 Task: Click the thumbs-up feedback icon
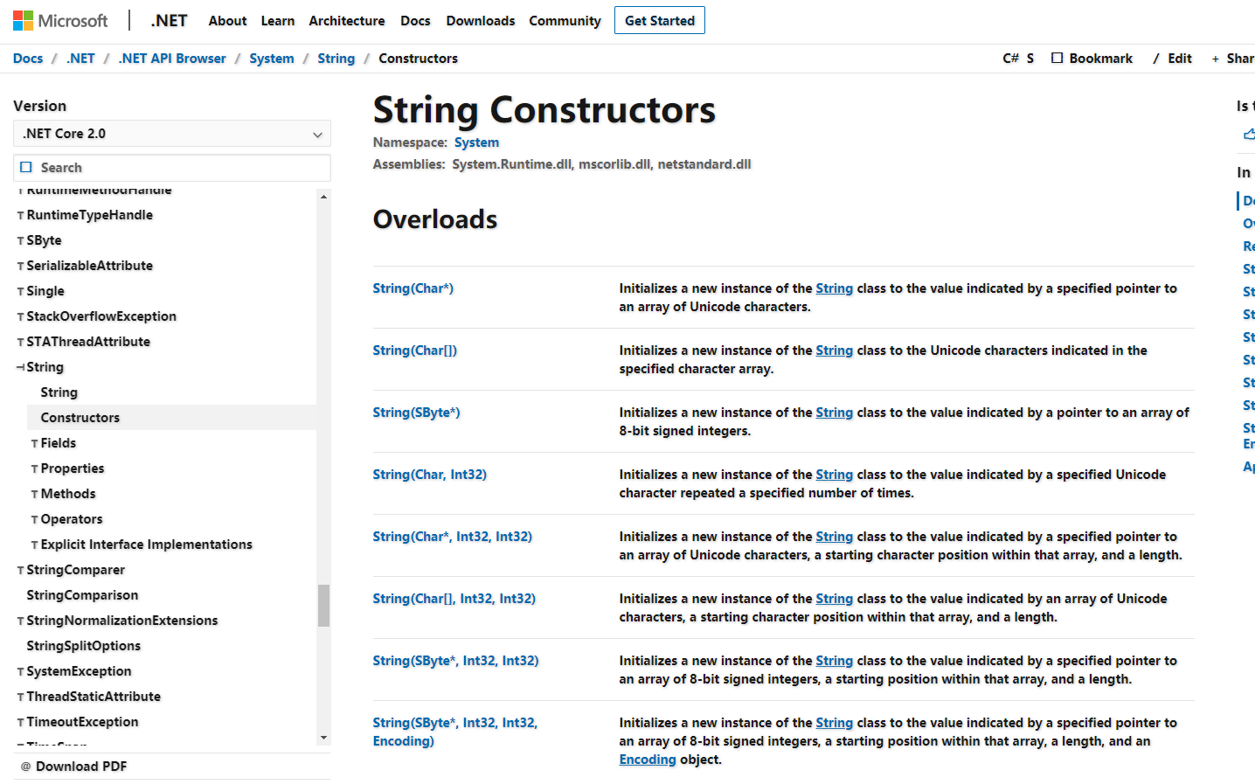click(1248, 134)
